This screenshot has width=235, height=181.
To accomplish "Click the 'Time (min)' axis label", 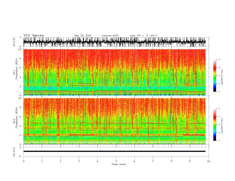I will pyautogui.click(x=119, y=164).
